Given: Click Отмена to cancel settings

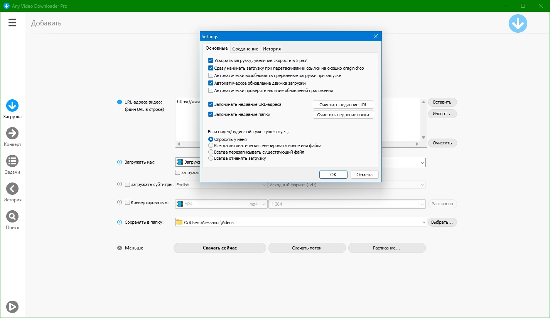Looking at the screenshot, I should pyautogui.click(x=364, y=175).
